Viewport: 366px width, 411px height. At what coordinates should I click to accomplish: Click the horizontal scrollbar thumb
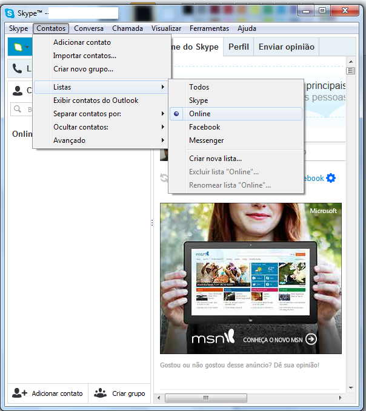tap(206, 398)
